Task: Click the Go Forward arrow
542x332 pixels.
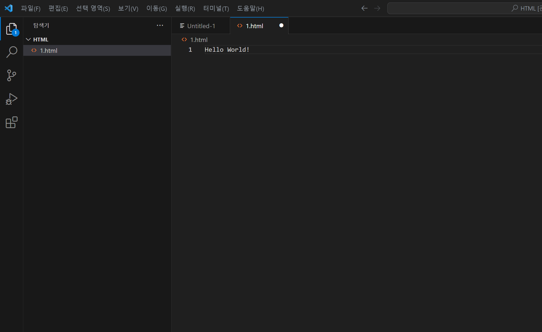Action: click(377, 8)
